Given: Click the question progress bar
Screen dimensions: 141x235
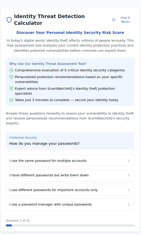Looking at the screenshot, I should (x=70, y=225).
